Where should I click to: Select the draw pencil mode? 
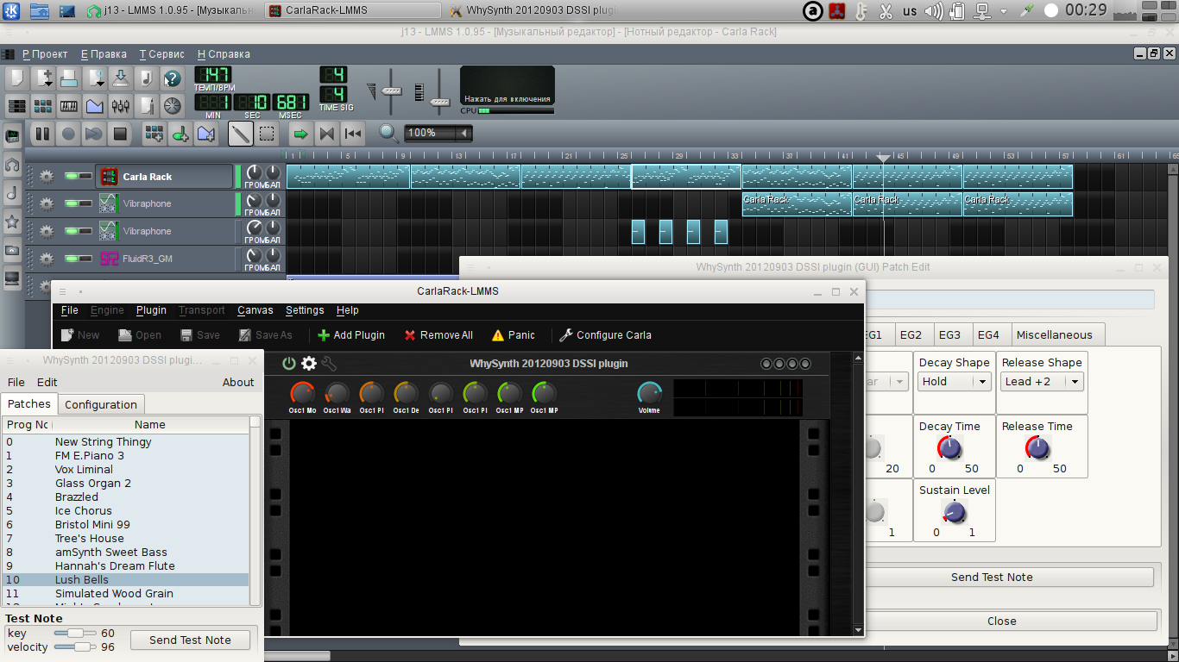click(240, 134)
